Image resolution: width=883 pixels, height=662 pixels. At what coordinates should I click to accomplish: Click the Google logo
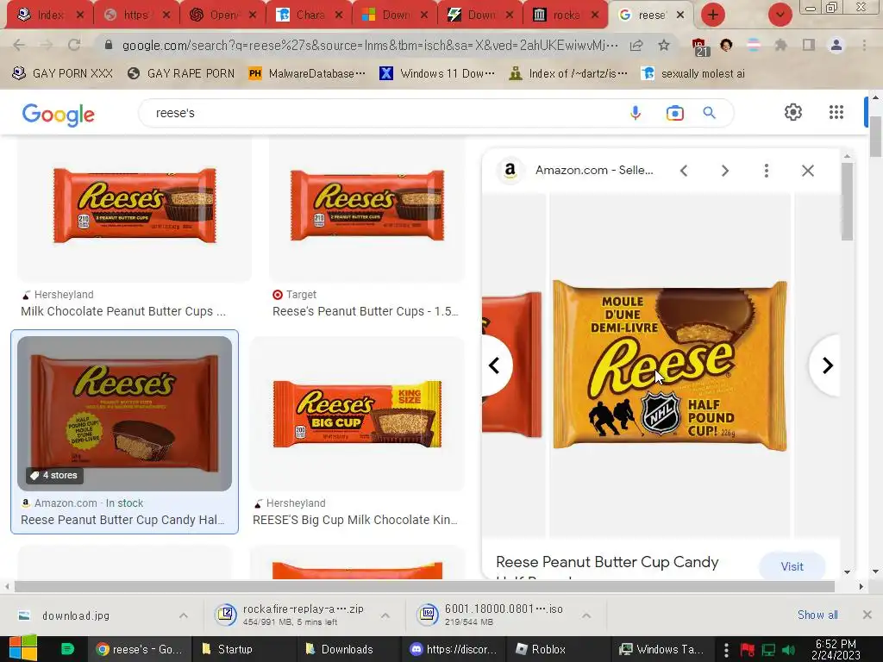(x=58, y=115)
